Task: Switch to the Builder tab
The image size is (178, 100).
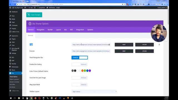Action: pos(50,30)
